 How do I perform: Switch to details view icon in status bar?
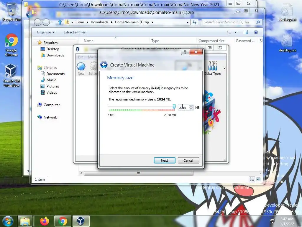pyautogui.click(x=252, y=179)
